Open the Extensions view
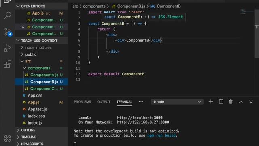The width and height of the screenshot is (259, 146). click(x=7, y=64)
